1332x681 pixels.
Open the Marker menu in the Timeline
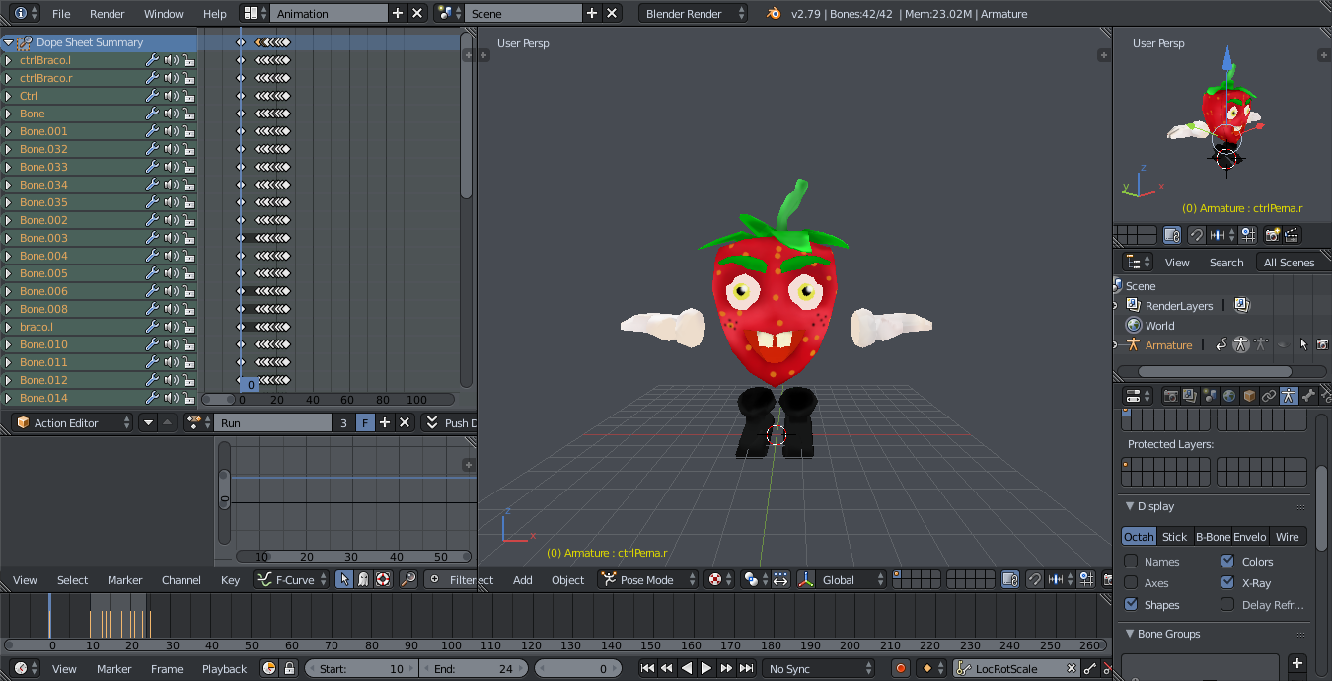113,668
